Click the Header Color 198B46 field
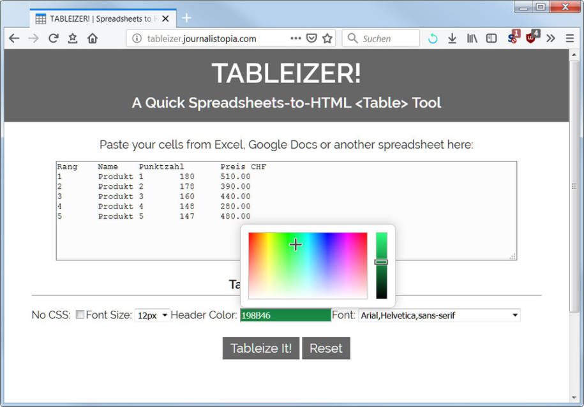 click(x=285, y=315)
